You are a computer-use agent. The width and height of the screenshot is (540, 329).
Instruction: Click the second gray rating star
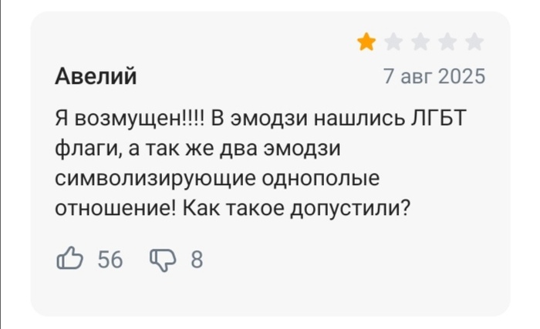point(393,42)
